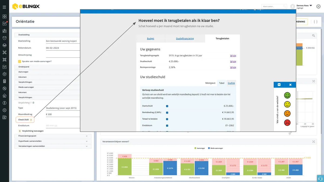Screen dimensions: 324x182
Task: Expand the Financieringsopzet section
Action: coord(53,136)
